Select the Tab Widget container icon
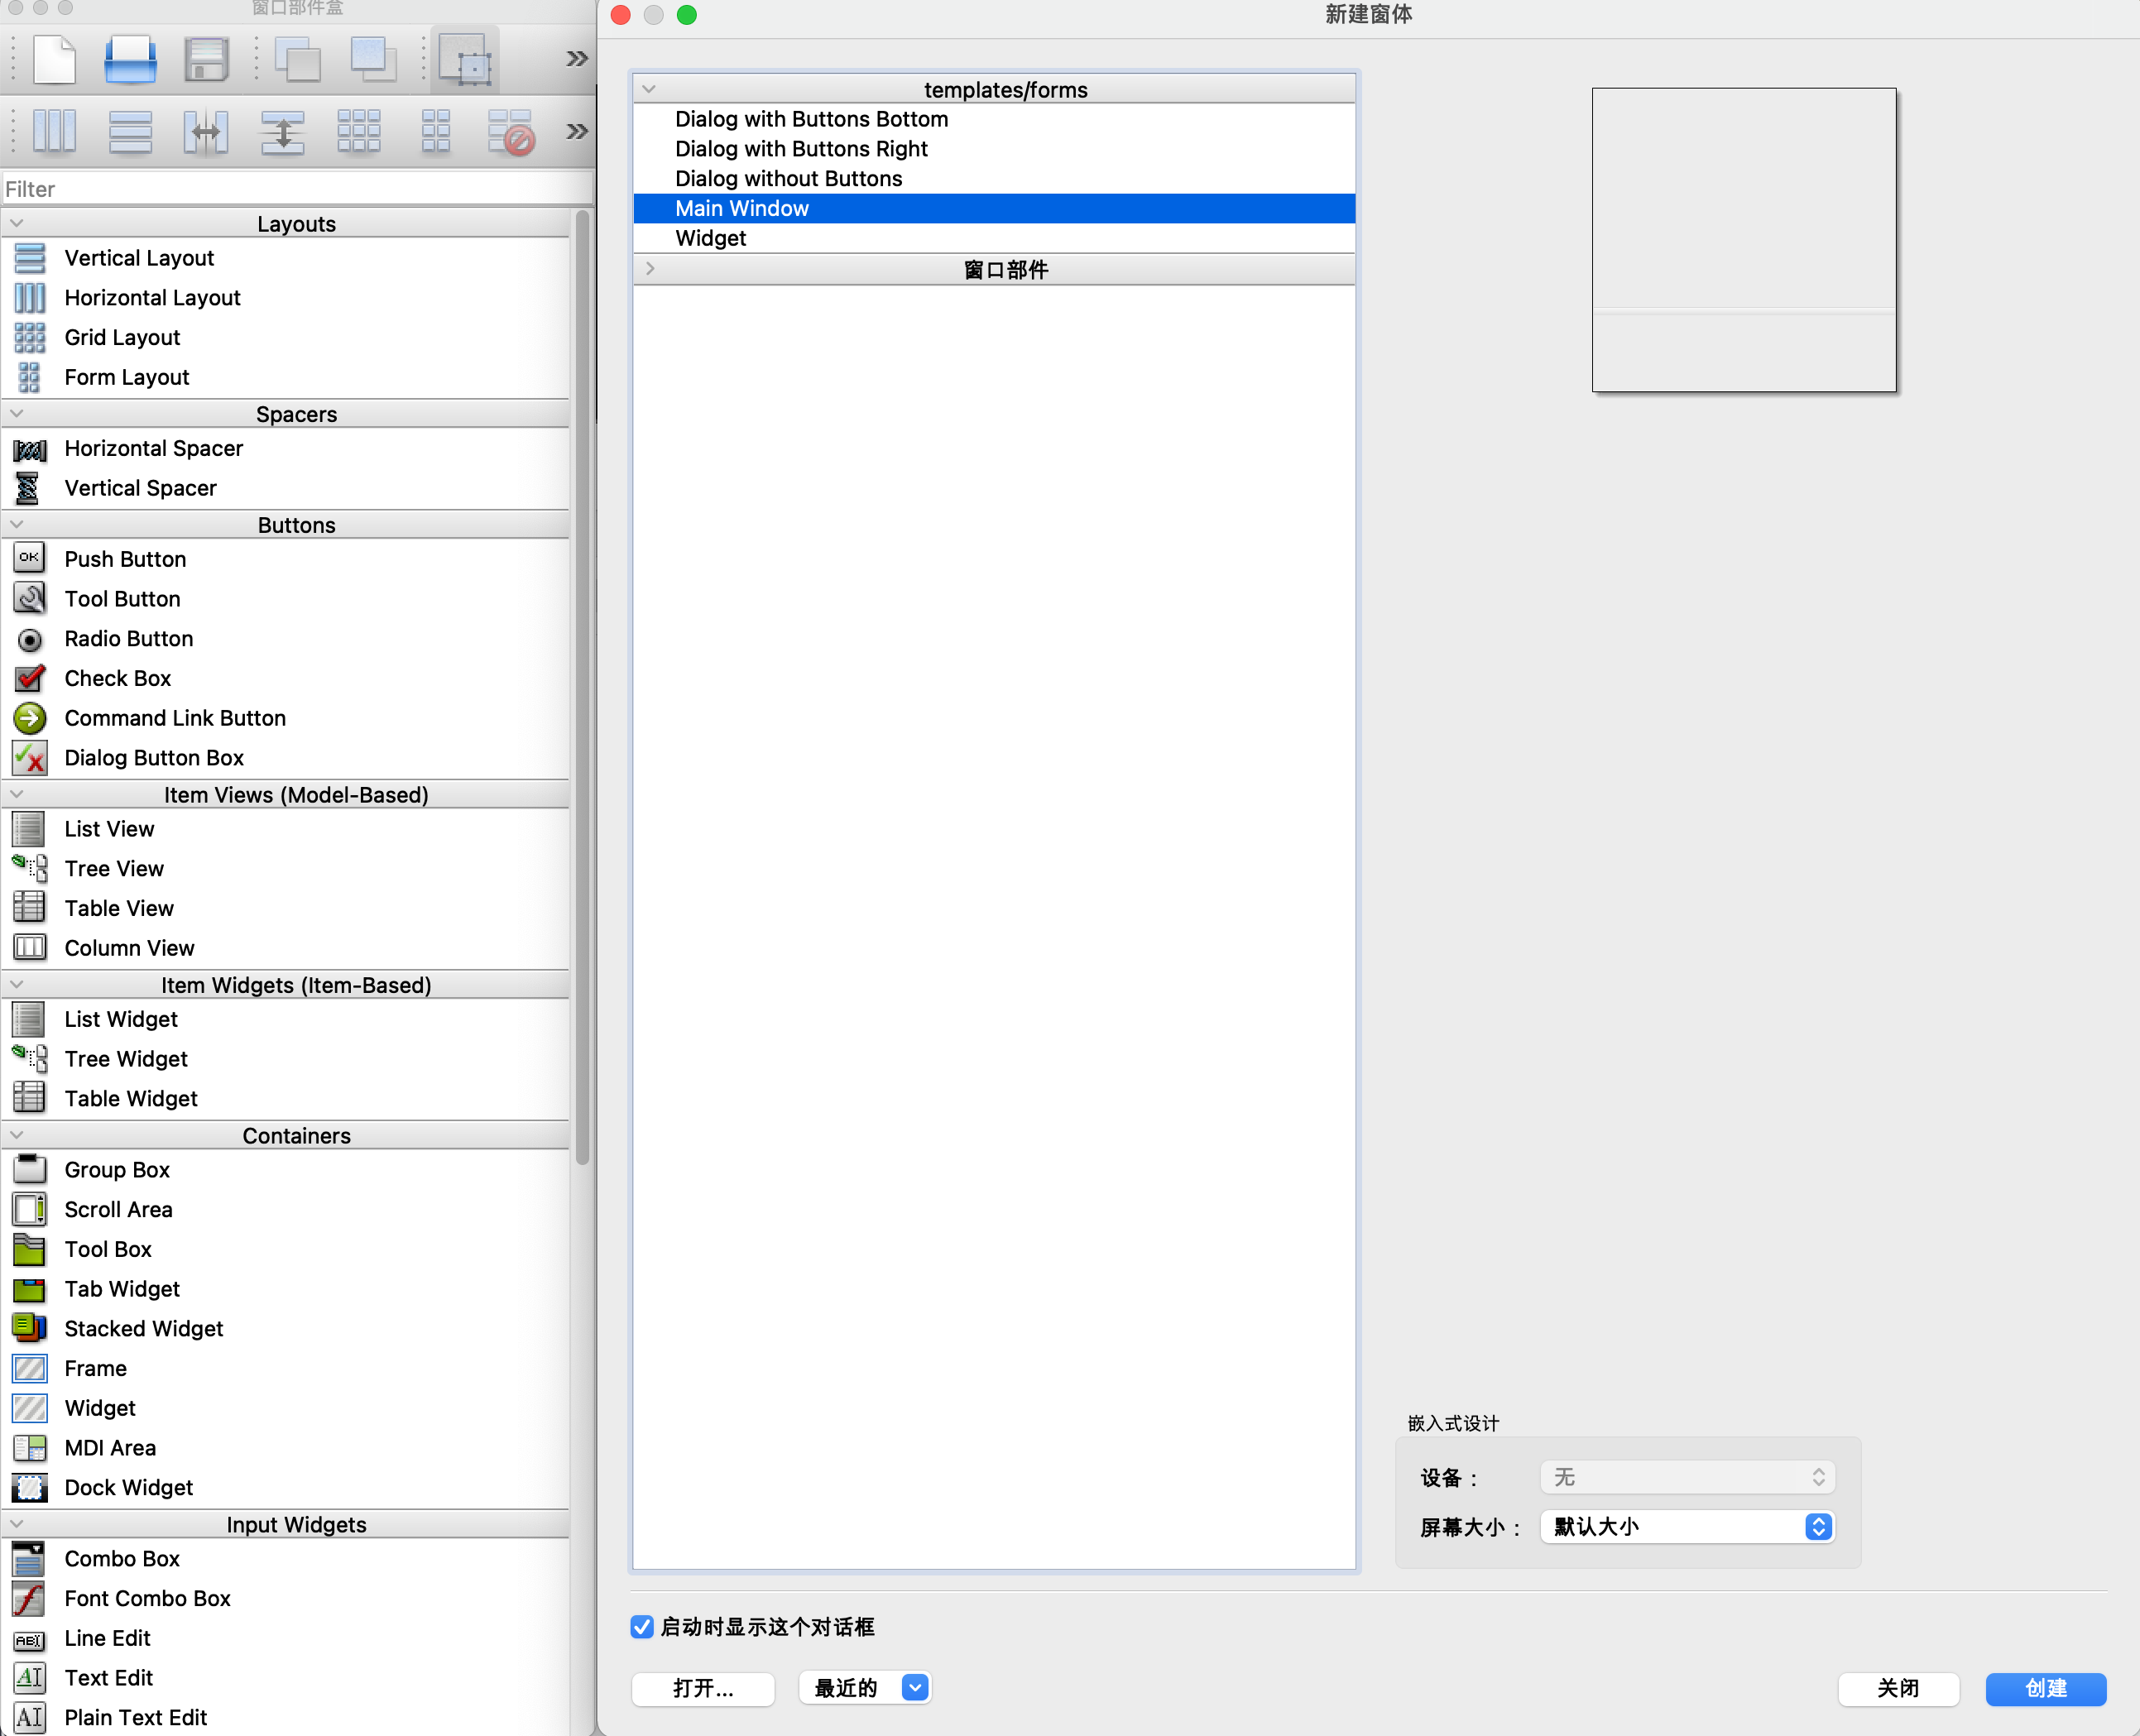 (29, 1289)
